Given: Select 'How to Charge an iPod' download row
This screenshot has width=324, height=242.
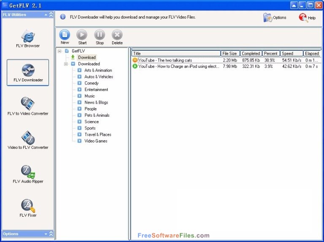Looking at the screenshot, I should [227, 66].
